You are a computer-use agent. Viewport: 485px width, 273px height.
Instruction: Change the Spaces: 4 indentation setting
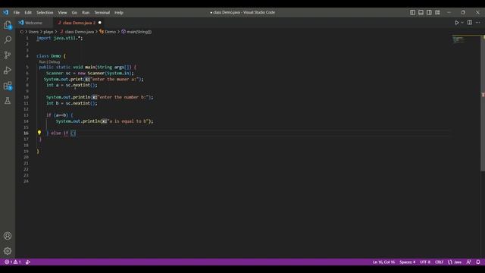click(408, 262)
